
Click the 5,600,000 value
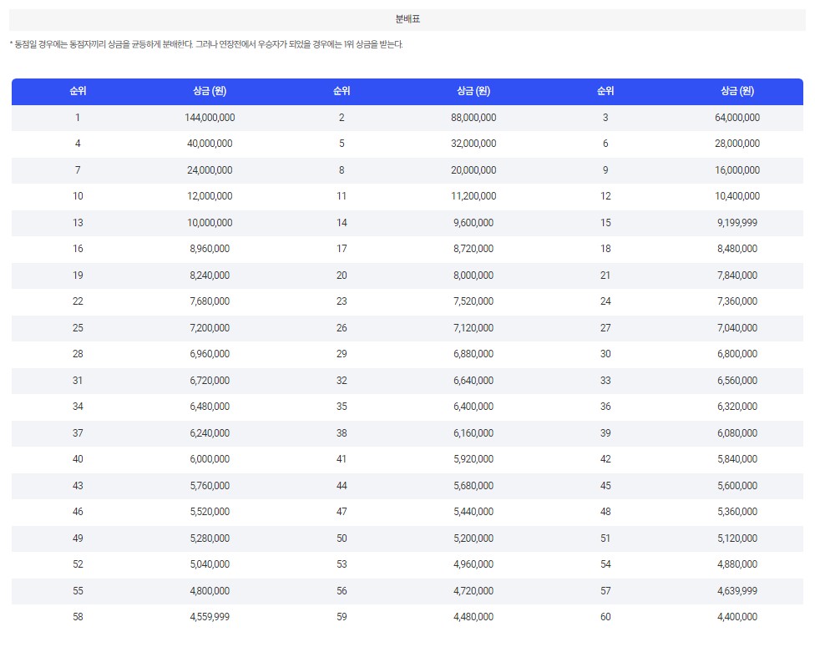(737, 485)
